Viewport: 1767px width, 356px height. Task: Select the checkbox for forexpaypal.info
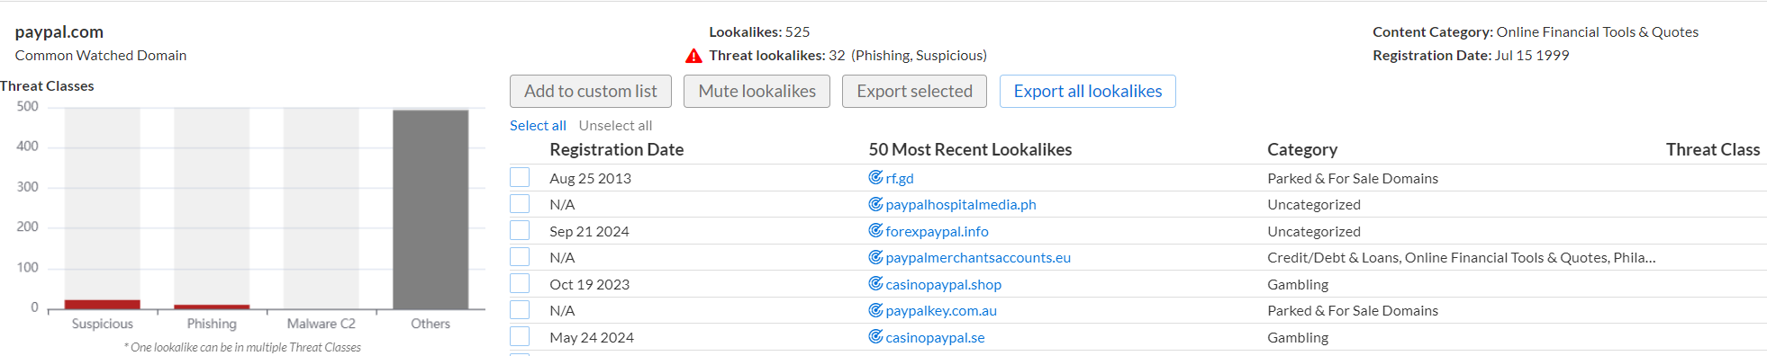pos(520,230)
